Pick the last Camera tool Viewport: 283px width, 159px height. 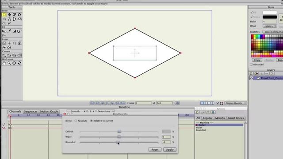point(19,55)
